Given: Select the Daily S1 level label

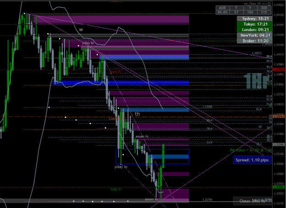Looking at the screenshot, I should tap(116, 189).
